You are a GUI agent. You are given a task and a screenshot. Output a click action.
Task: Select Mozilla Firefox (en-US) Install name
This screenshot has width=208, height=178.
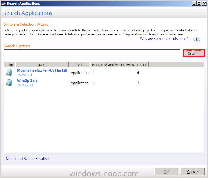[x=42, y=70]
